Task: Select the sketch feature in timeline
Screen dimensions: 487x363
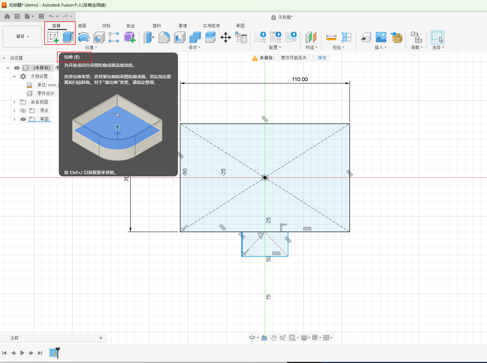Action: 53,353
